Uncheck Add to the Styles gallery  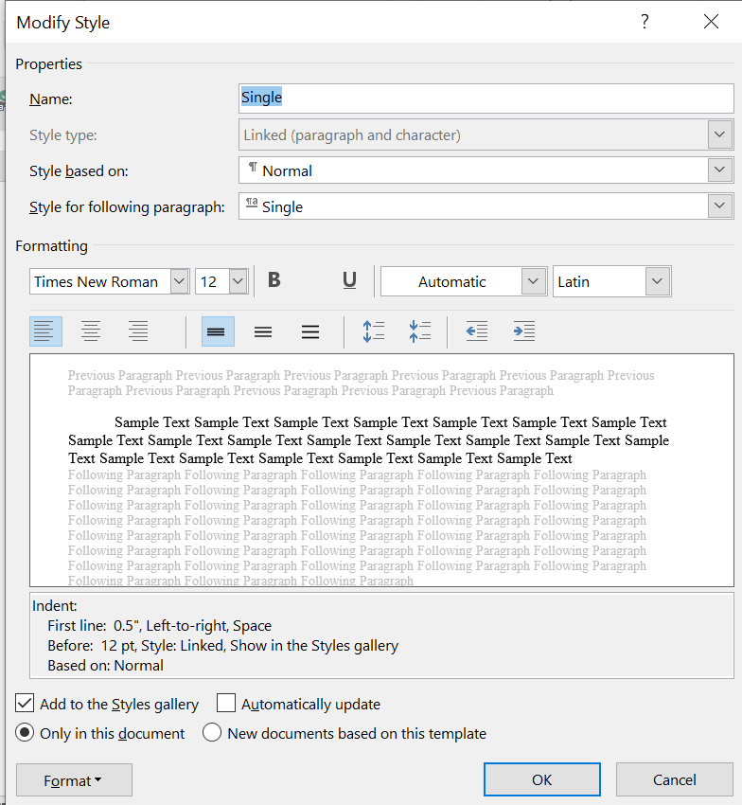pyautogui.click(x=25, y=703)
